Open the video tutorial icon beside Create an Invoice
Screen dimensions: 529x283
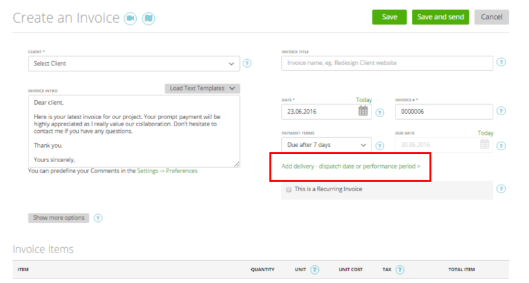[x=130, y=18]
